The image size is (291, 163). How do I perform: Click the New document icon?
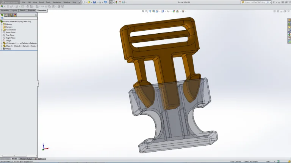[83, 2]
